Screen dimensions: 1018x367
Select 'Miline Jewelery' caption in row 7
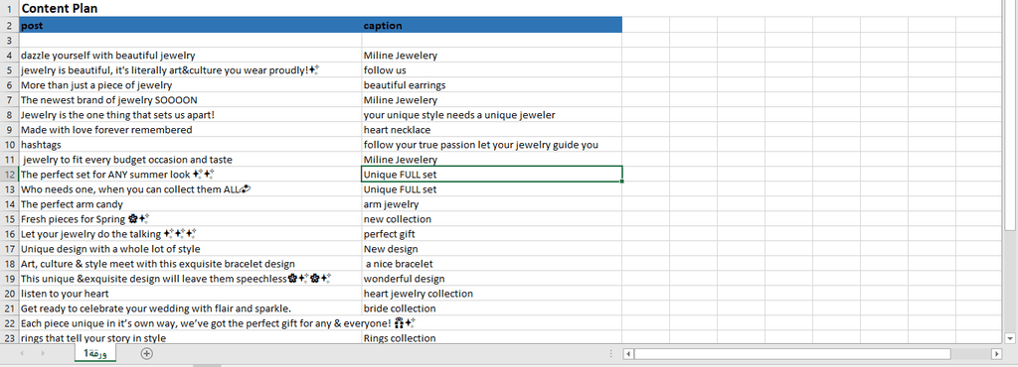tap(491, 100)
